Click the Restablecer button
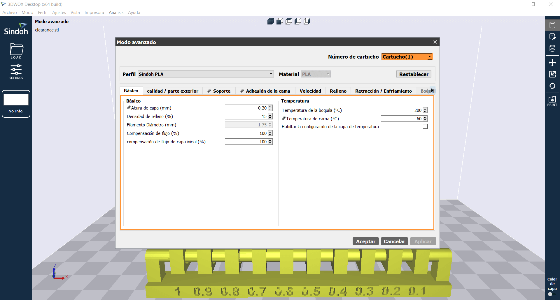Viewport: 560px width, 300px height. coord(414,74)
